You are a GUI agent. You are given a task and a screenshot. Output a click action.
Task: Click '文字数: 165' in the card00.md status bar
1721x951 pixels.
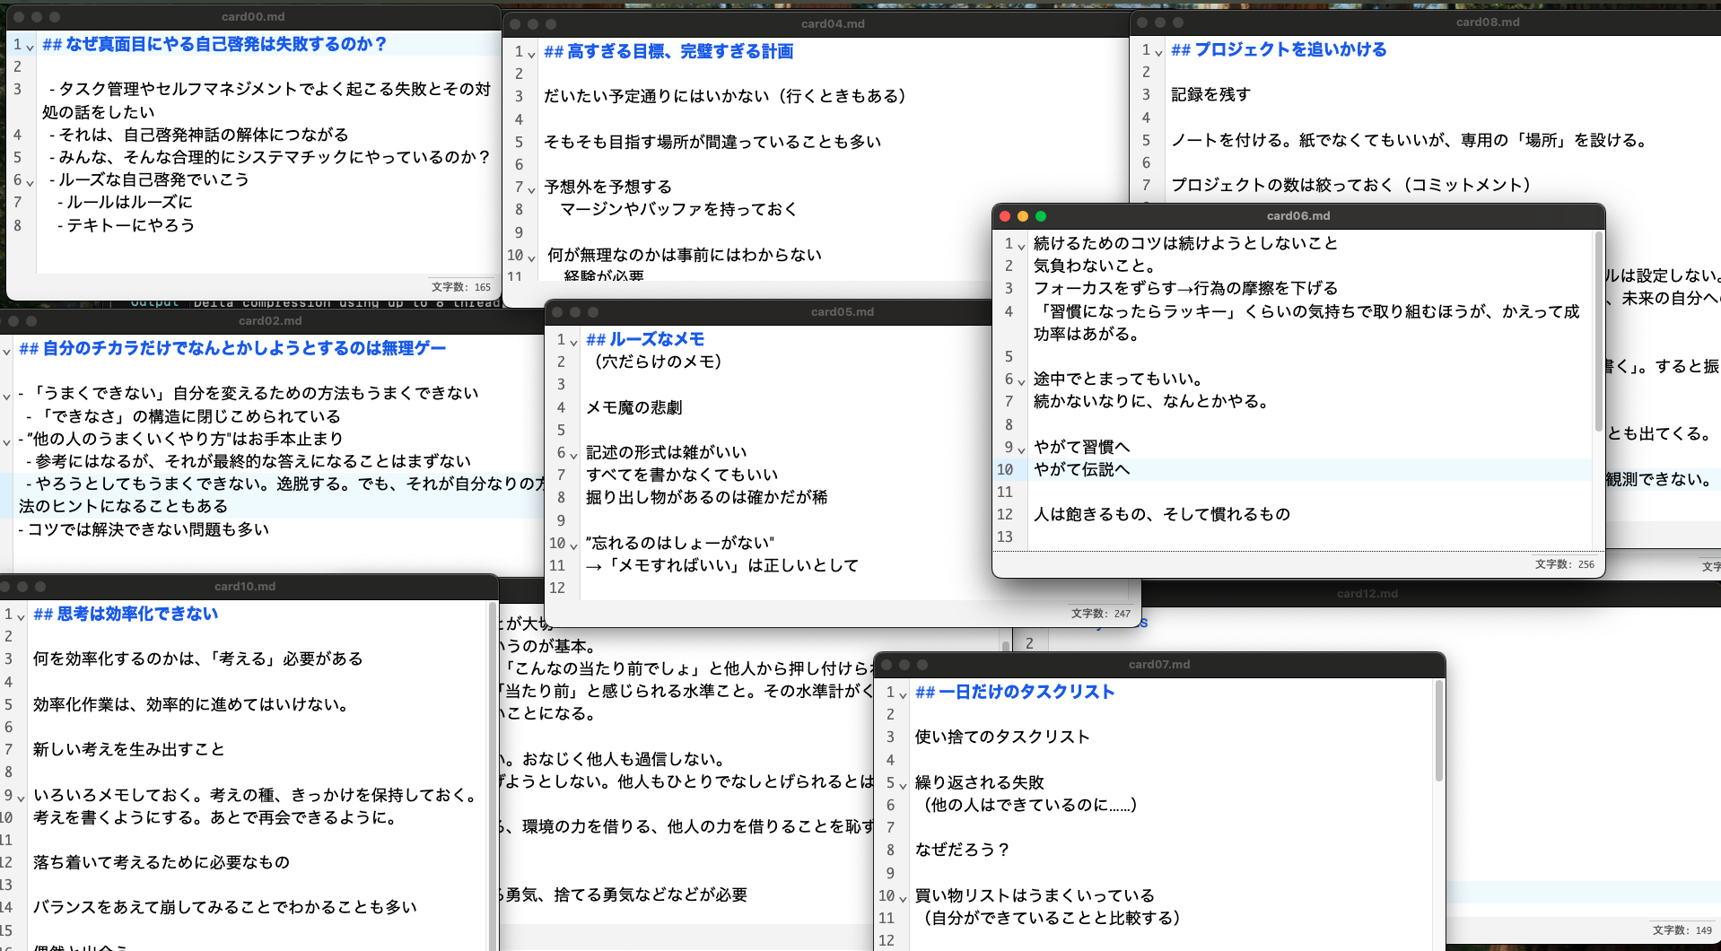click(x=461, y=287)
